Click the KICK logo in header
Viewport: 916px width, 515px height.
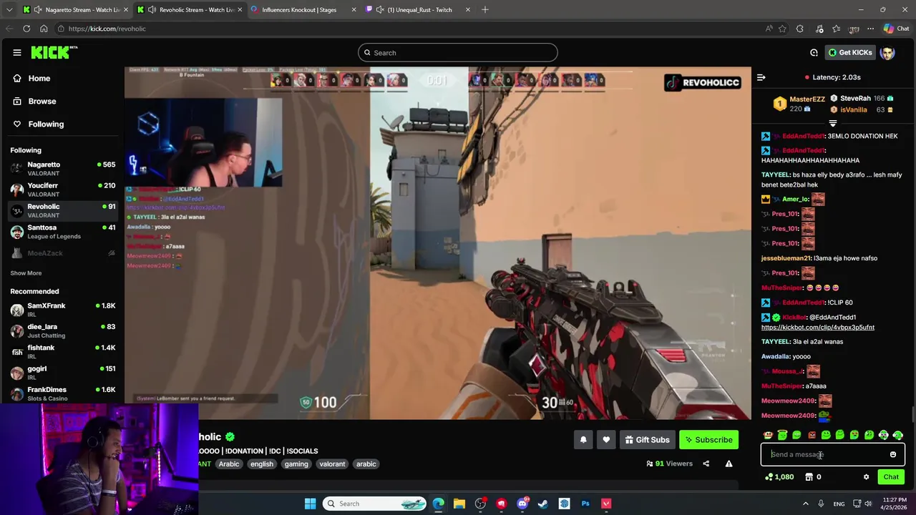click(x=54, y=52)
